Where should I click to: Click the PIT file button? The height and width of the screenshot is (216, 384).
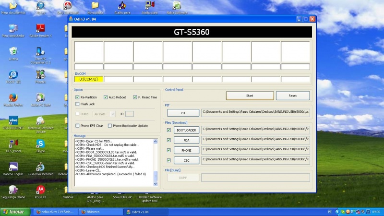(183, 113)
